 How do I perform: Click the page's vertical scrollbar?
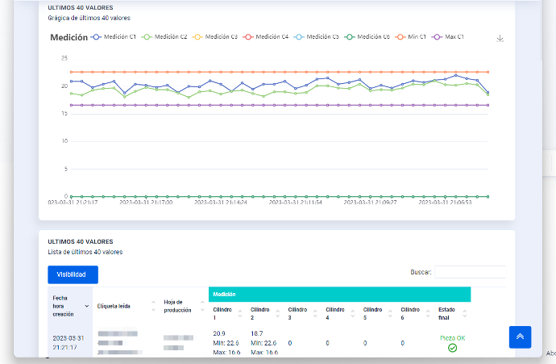pyautogui.click(x=541, y=30)
